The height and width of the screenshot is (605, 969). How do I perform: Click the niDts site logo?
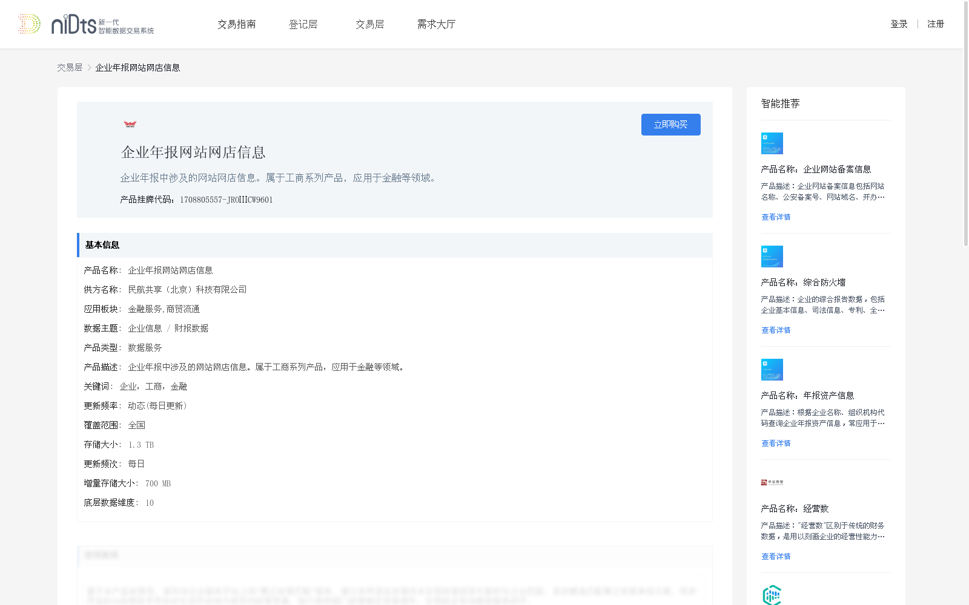(x=102, y=24)
